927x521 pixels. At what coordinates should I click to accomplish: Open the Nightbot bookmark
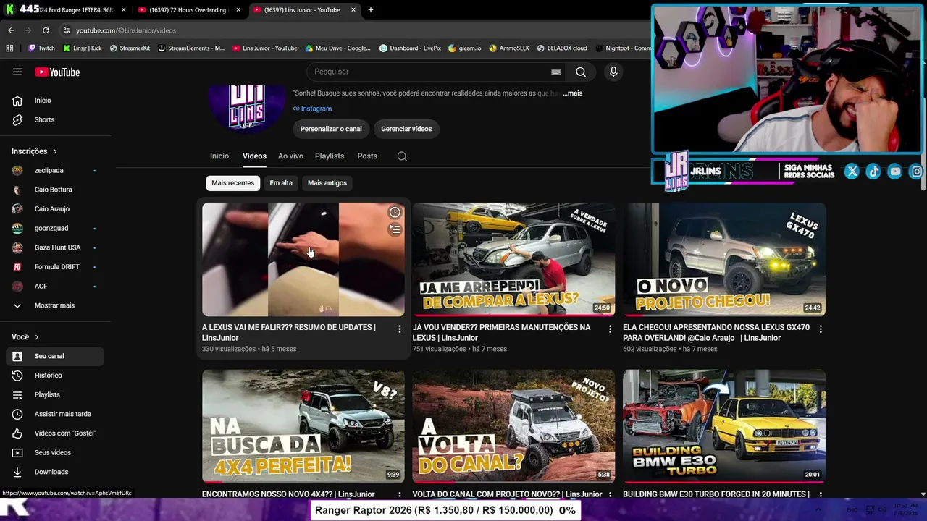pos(624,48)
